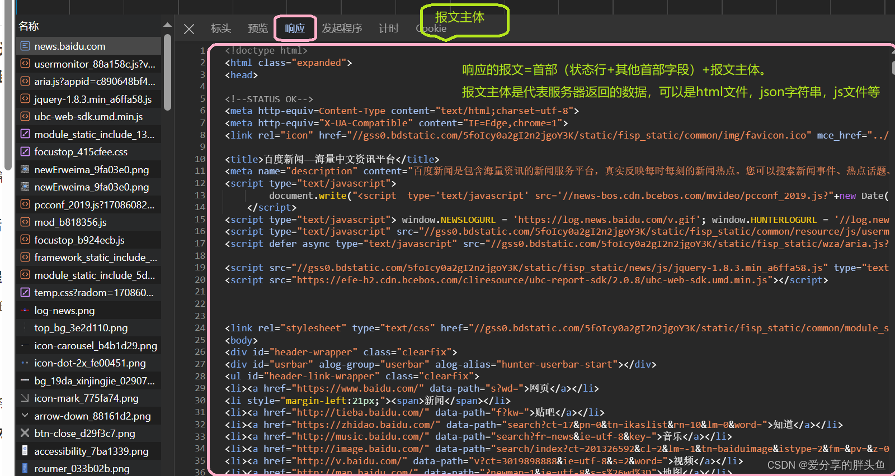Select icon-mark_775fa74.png request
895x476 pixels.
tap(89, 398)
